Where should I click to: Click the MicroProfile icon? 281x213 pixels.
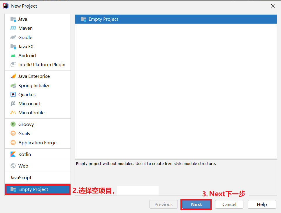pos(13,112)
